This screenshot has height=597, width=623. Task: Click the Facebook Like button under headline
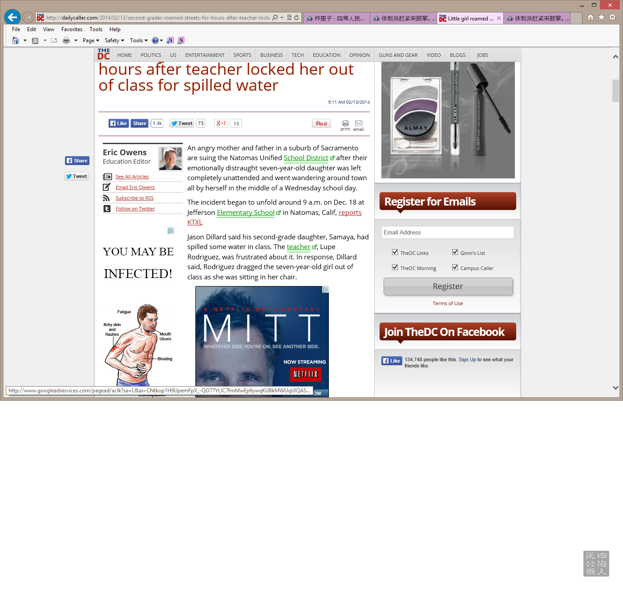tap(119, 123)
